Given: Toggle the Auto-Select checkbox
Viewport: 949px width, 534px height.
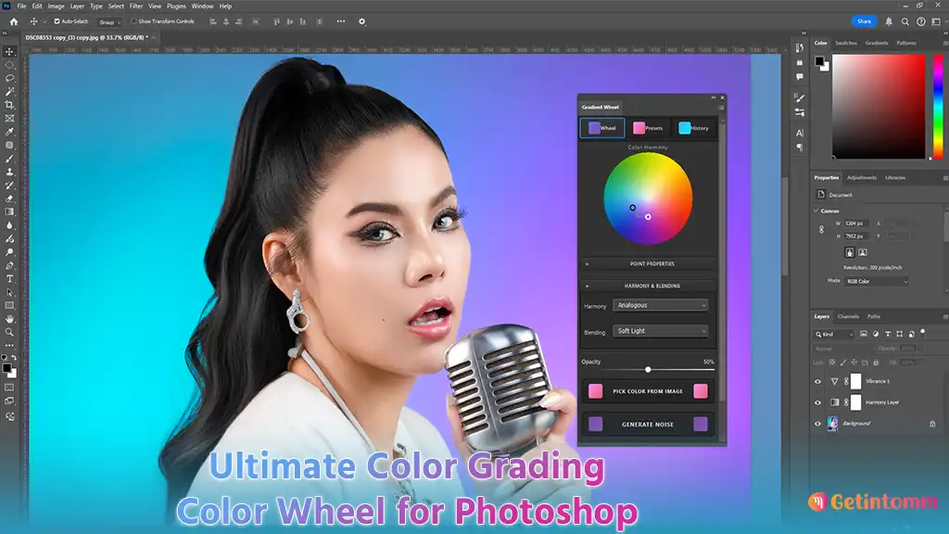Looking at the screenshot, I should pyautogui.click(x=57, y=21).
